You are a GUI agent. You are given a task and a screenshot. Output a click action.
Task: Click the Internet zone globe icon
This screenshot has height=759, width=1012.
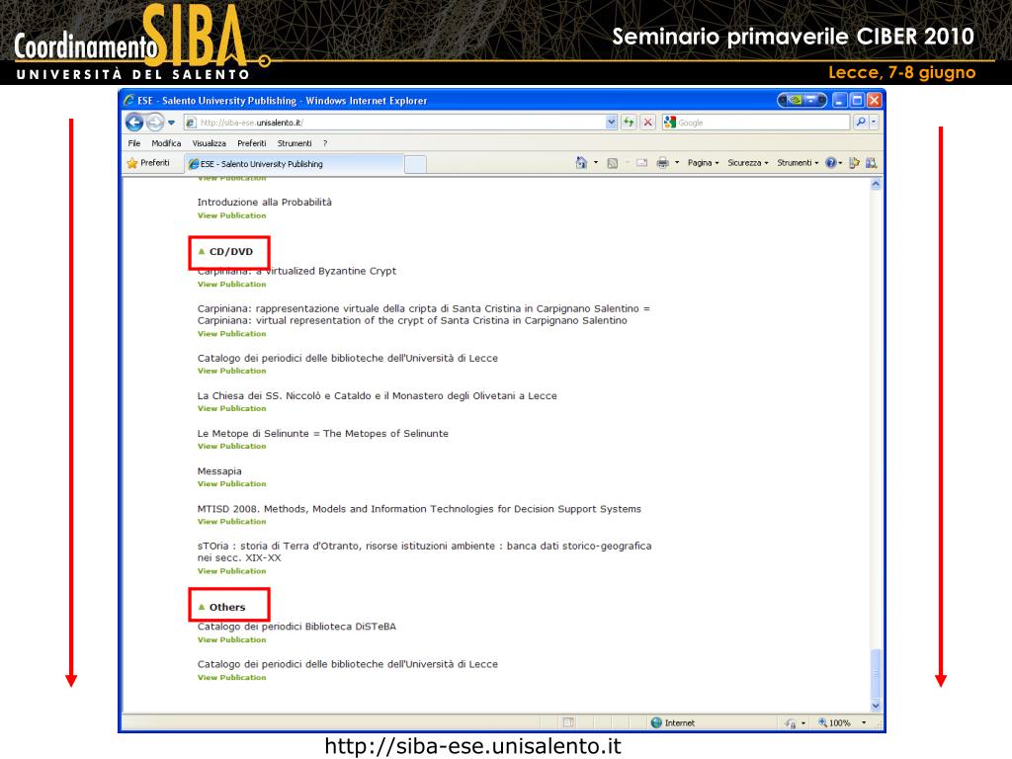click(x=656, y=722)
